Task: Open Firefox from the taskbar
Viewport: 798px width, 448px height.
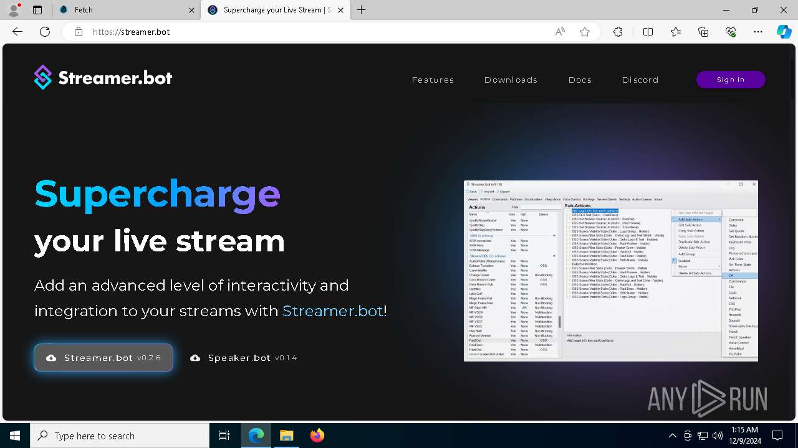Action: coord(317,436)
